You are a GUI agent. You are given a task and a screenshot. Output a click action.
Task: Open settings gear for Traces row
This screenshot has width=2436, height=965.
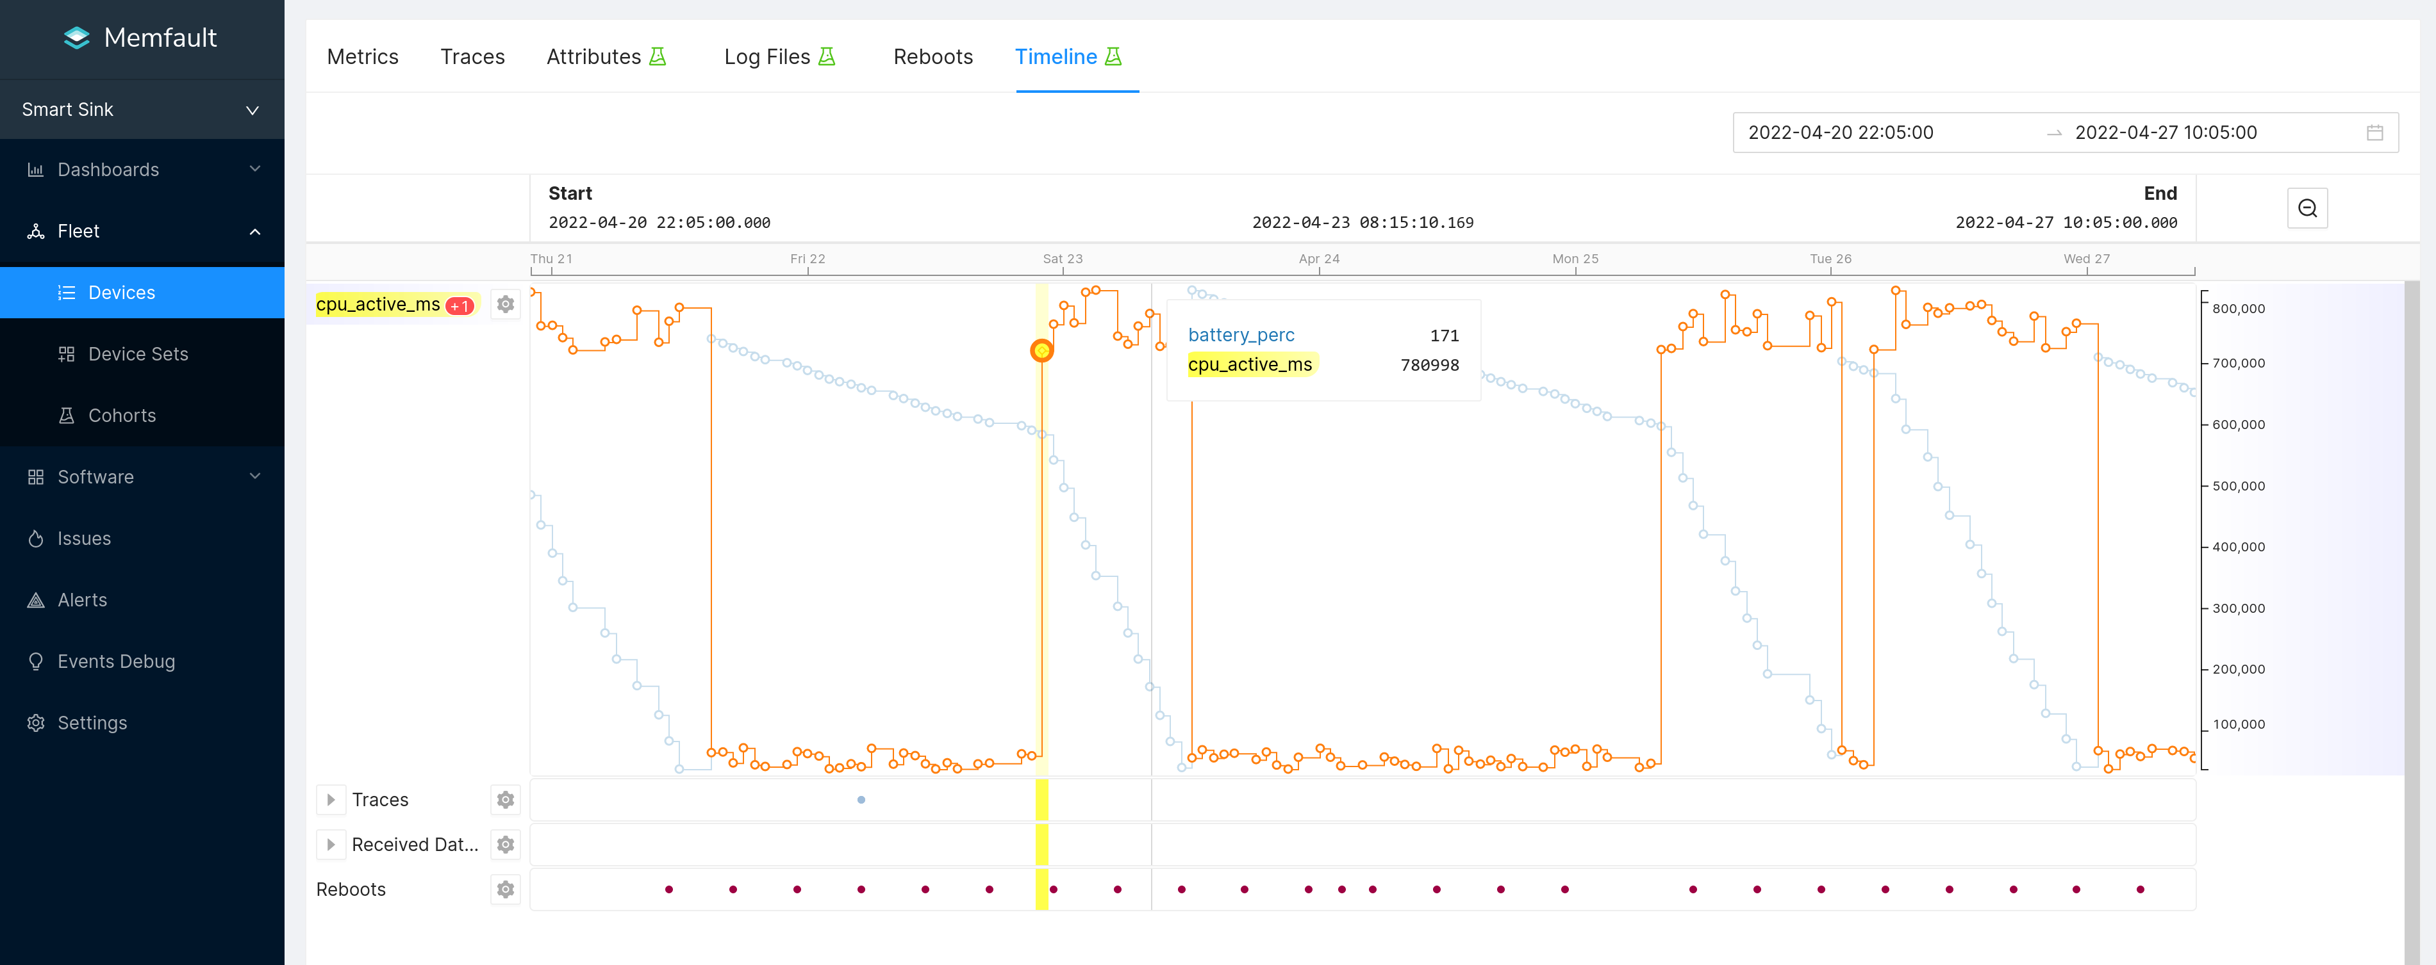pos(506,800)
